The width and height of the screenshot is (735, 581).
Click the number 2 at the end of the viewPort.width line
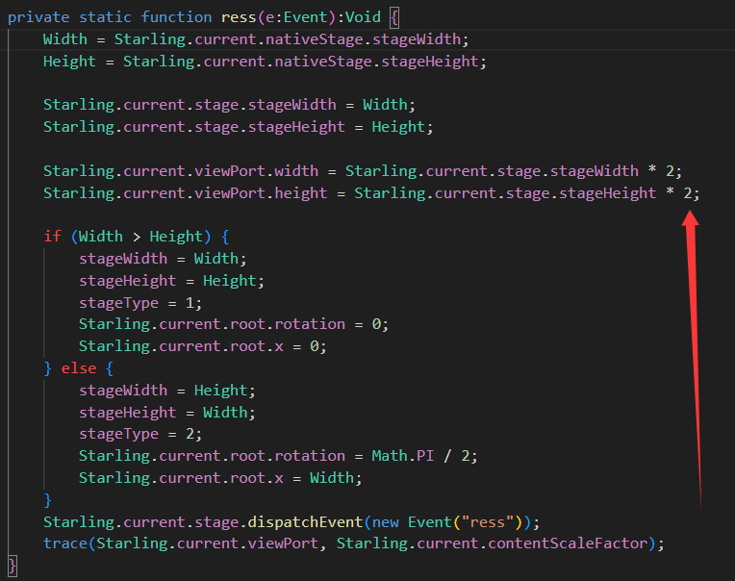[671, 171]
